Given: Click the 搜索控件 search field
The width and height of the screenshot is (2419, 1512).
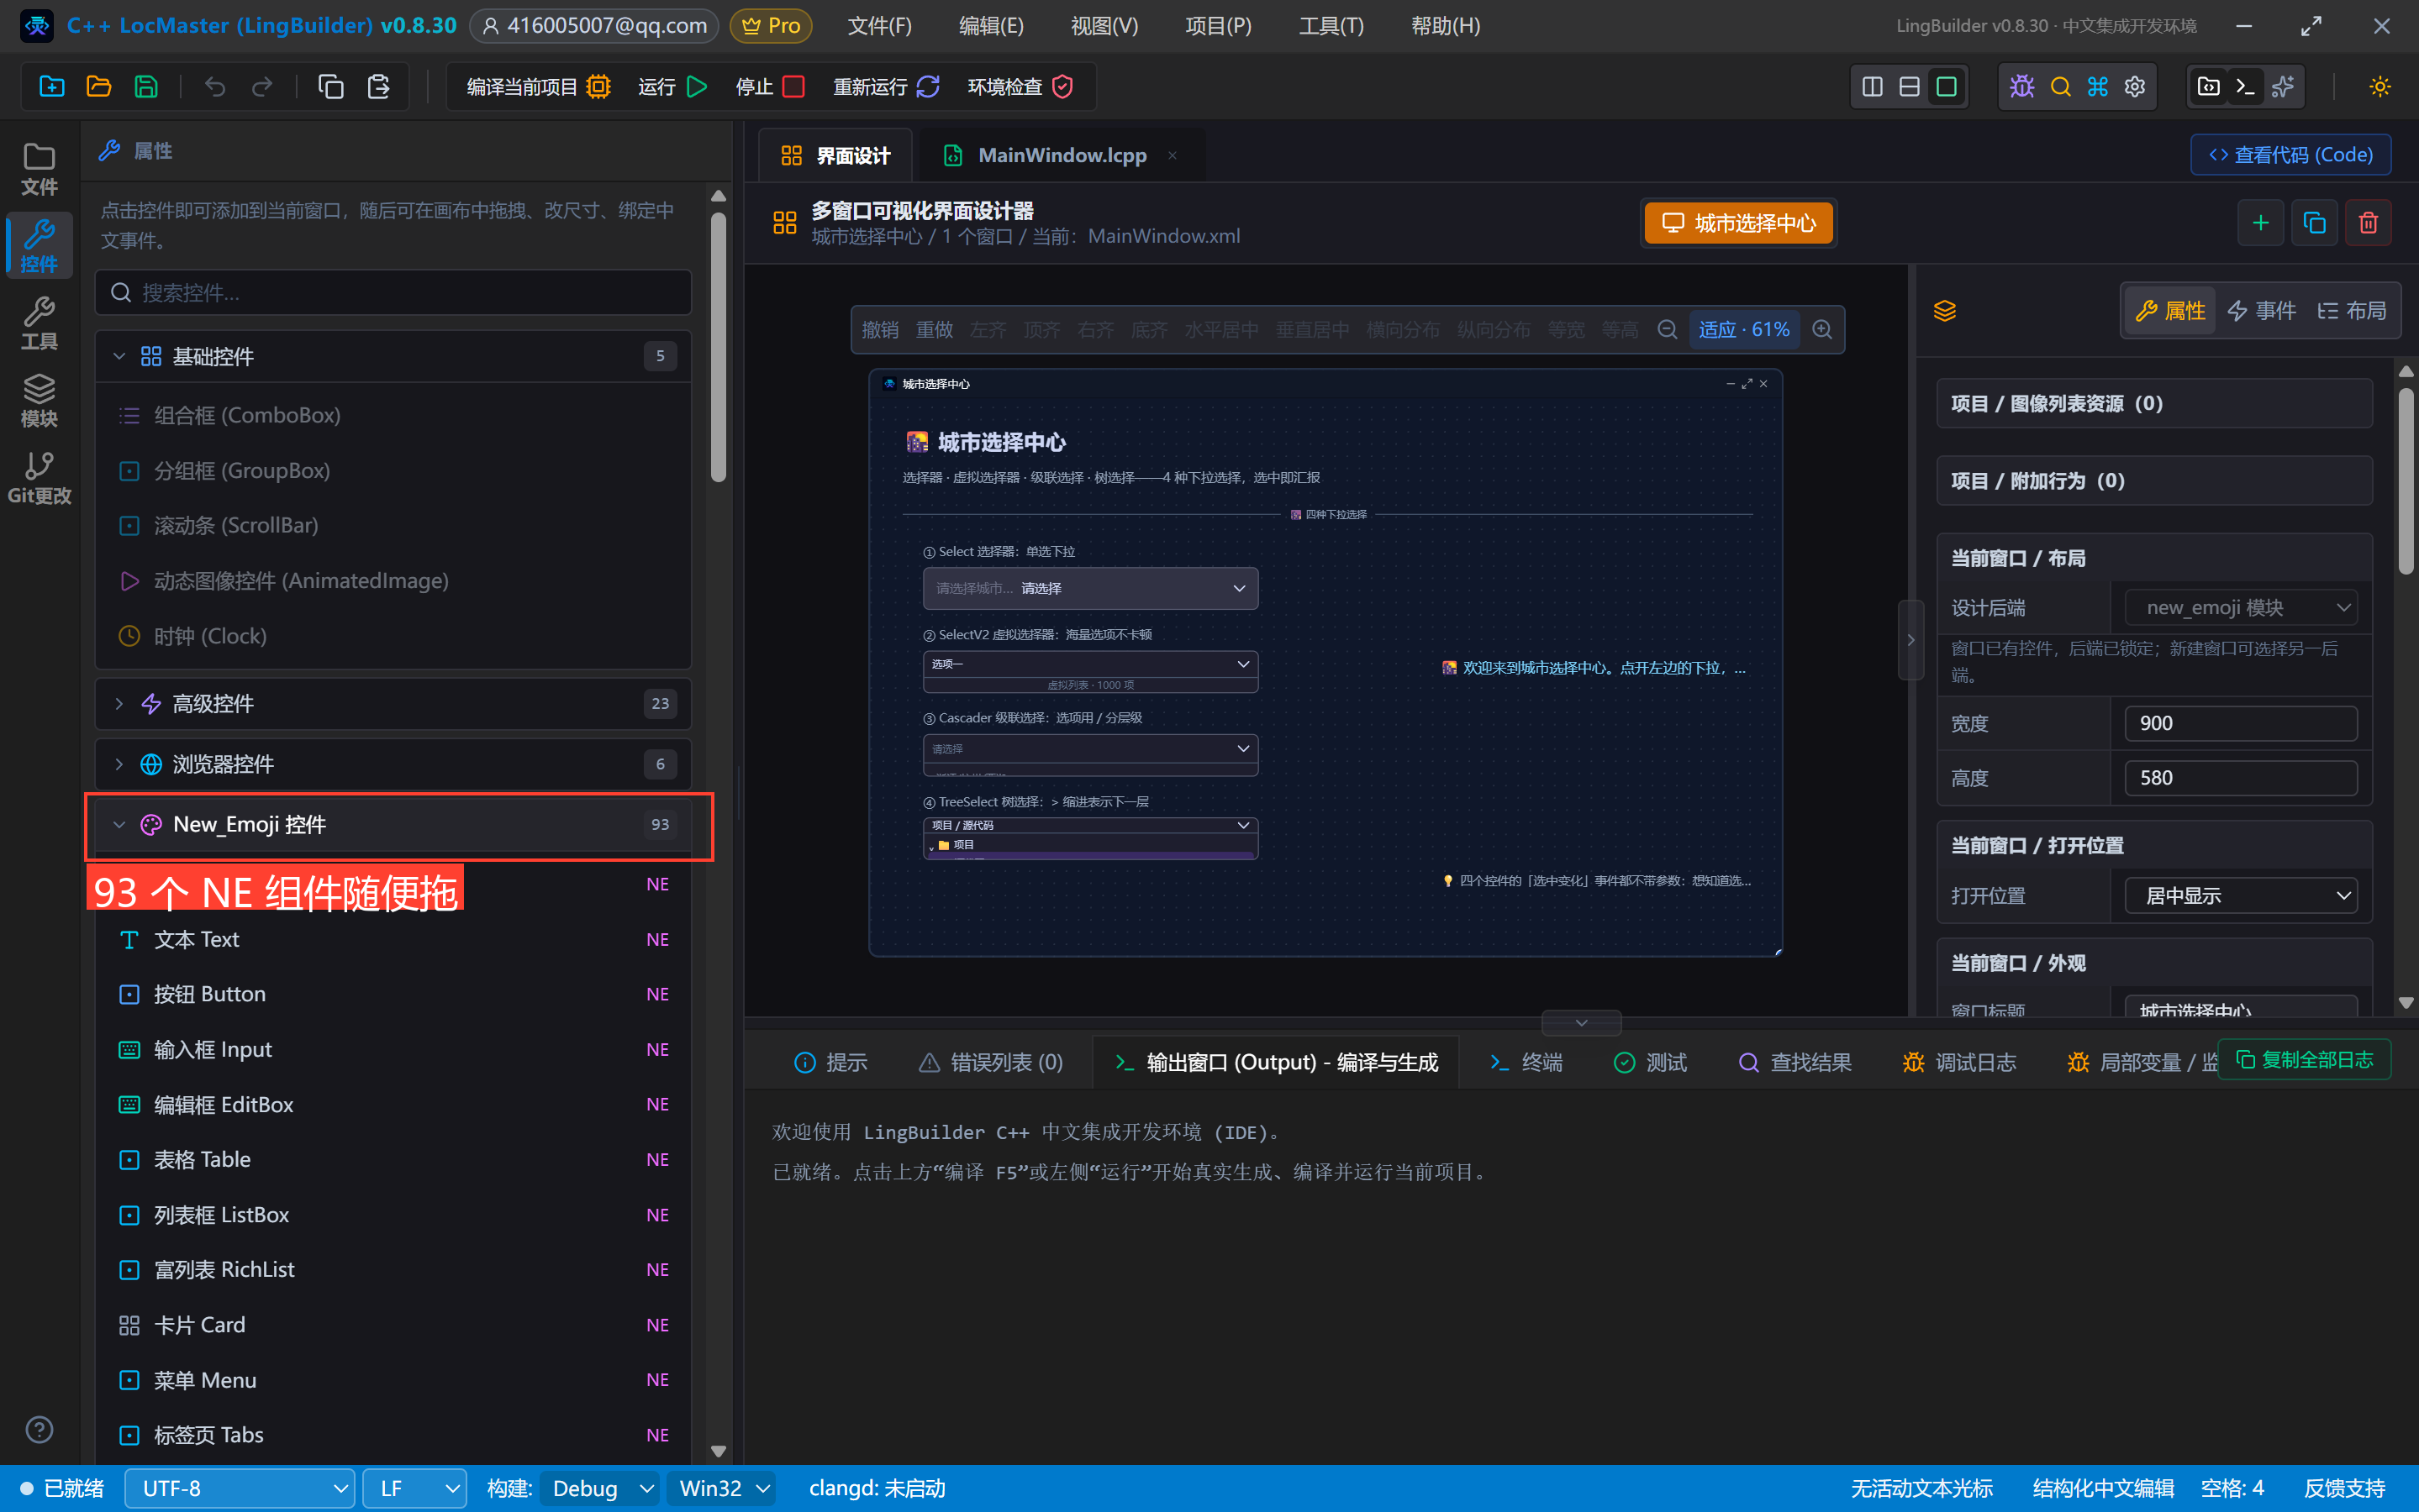Looking at the screenshot, I should pos(393,293).
